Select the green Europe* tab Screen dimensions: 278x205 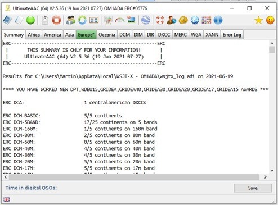pos(86,35)
